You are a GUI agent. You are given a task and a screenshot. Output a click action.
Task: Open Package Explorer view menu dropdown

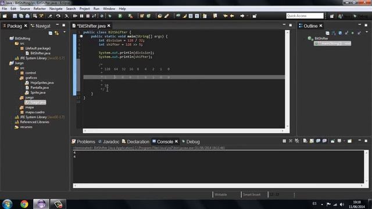[65, 32]
